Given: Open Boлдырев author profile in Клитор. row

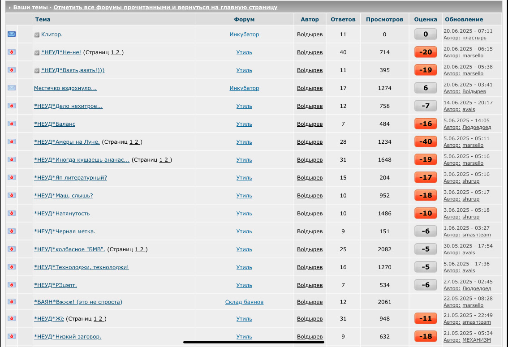Looking at the screenshot, I should tap(310, 34).
